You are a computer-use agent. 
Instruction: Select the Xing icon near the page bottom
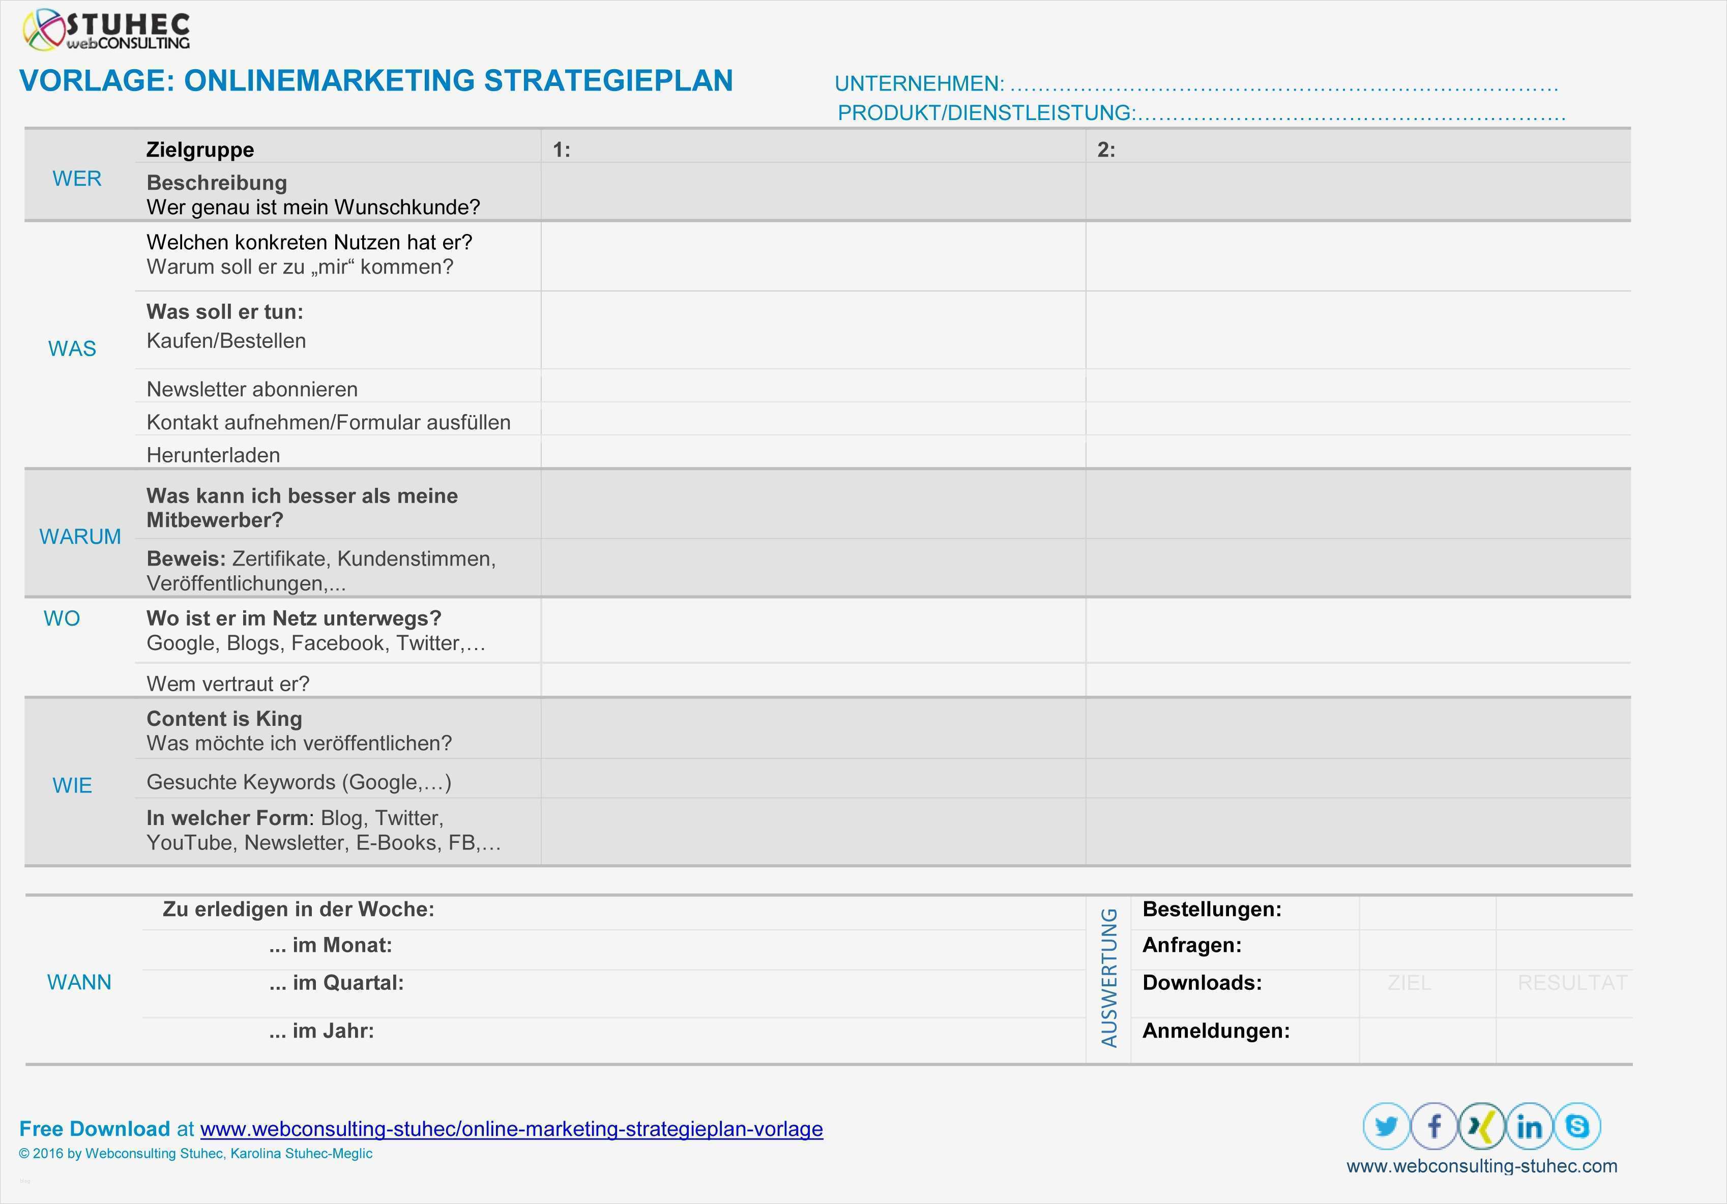1482,1127
